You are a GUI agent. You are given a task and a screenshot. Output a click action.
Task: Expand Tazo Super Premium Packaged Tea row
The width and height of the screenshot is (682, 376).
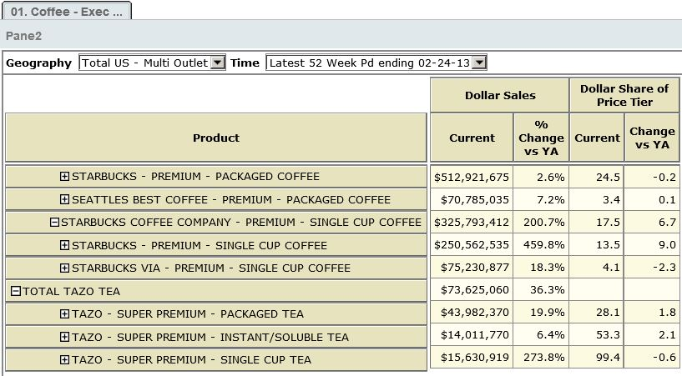(x=65, y=314)
